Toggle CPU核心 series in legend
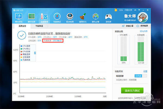This screenshot has height=109, width=163. pyautogui.click(x=26, y=49)
